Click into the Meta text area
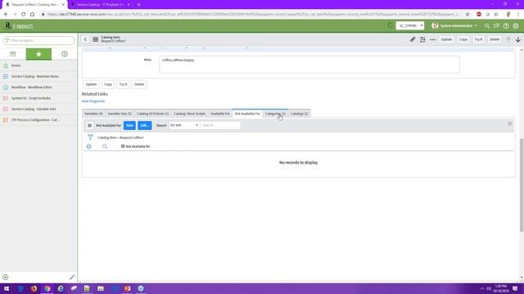Screen dimensions: 524x294 click(x=309, y=65)
